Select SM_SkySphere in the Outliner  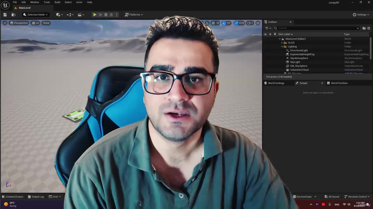(x=299, y=66)
